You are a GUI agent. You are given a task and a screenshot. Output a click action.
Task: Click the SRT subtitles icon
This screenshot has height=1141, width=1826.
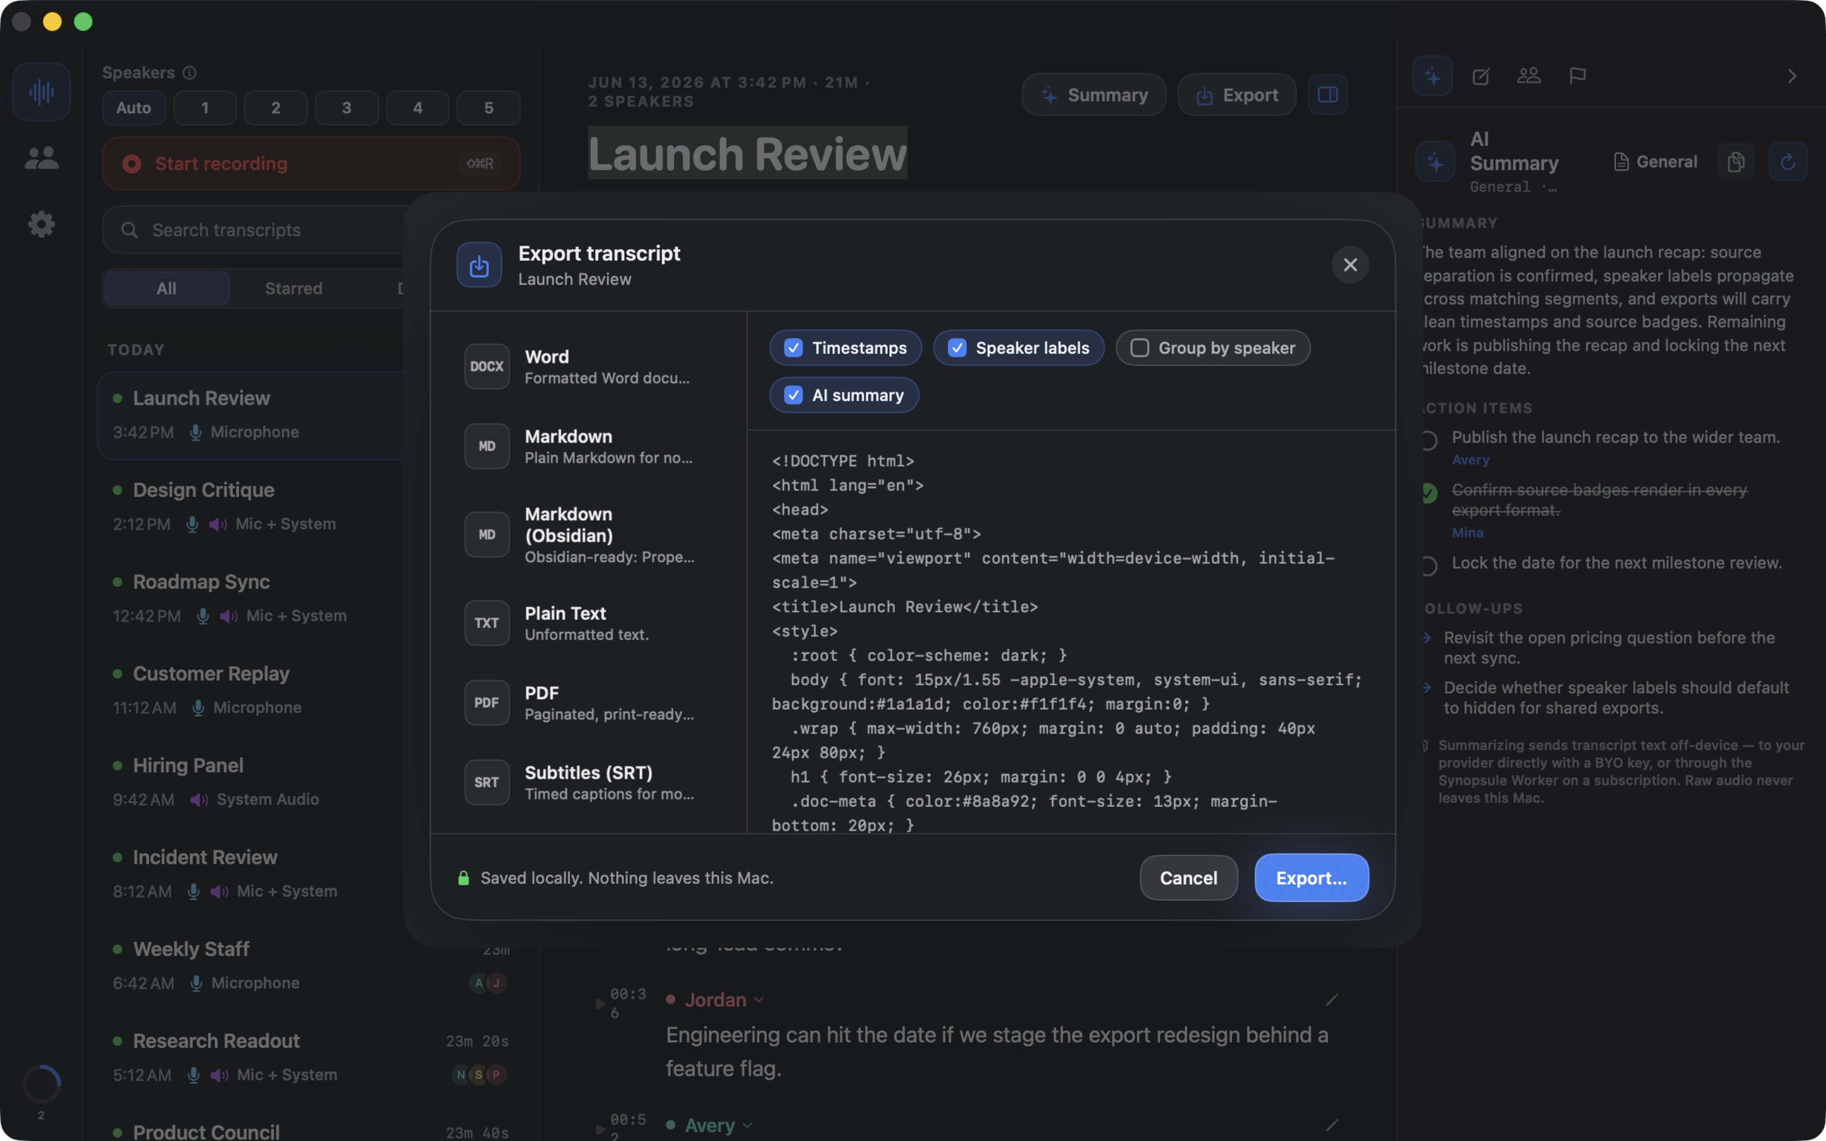[x=487, y=783]
